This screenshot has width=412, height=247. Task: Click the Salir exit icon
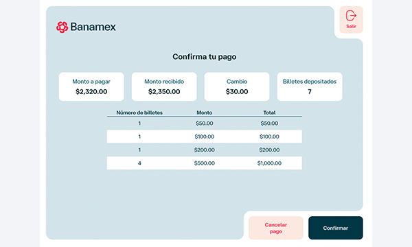coord(351,16)
